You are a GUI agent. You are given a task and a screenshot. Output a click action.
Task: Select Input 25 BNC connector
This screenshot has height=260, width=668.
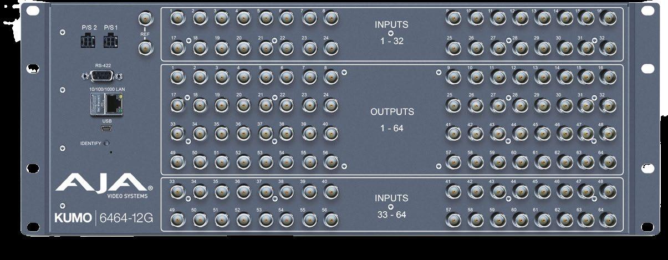tap(454, 48)
